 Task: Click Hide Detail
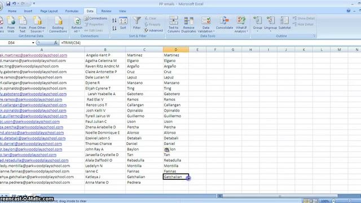tap(303, 24)
